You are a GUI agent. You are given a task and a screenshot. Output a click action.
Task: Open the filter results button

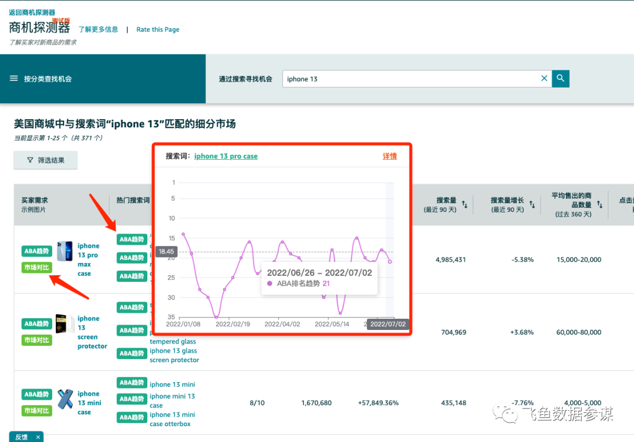coord(46,160)
